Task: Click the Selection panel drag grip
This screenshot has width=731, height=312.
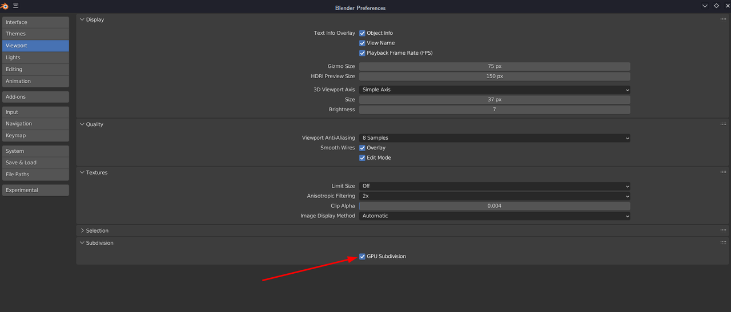Action: tap(723, 230)
